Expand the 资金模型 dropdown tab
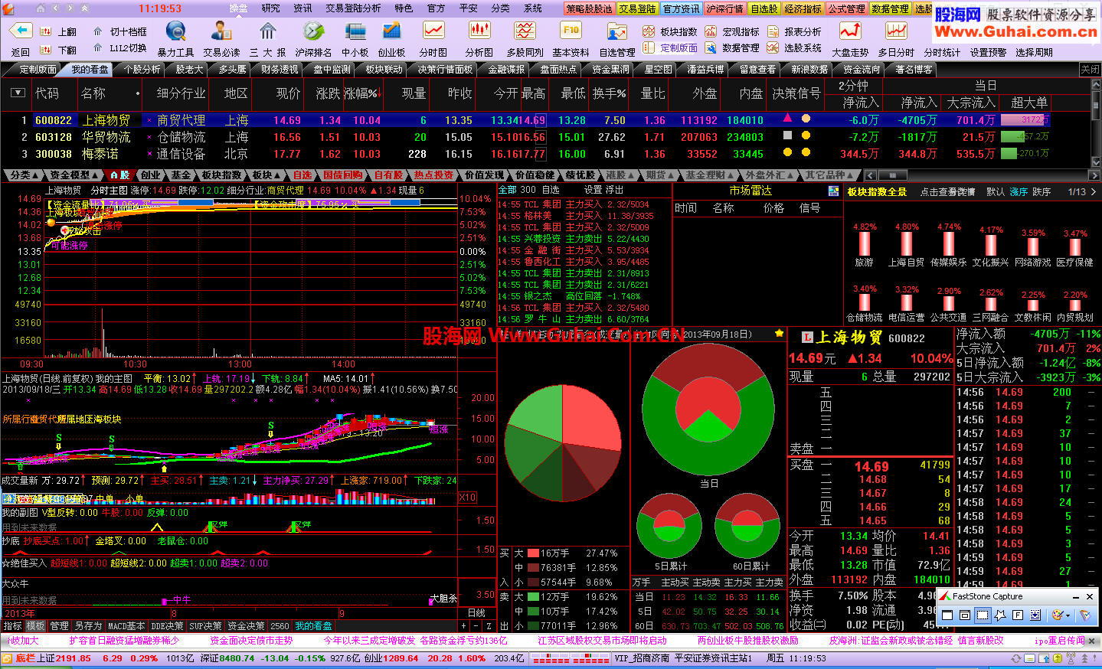 point(74,175)
